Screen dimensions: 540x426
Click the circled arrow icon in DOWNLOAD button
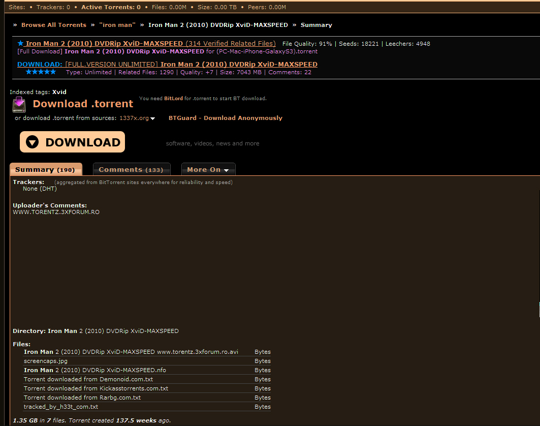coord(33,142)
